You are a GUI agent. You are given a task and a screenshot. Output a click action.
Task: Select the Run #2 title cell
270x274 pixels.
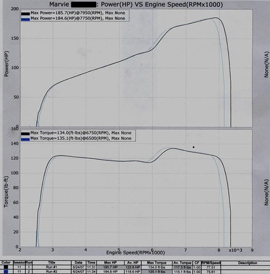[x=52, y=271]
